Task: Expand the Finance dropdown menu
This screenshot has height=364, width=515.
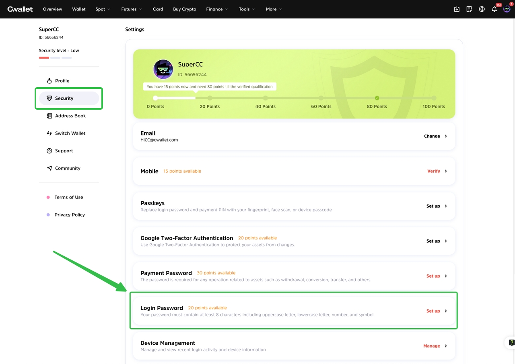Action: pyautogui.click(x=217, y=9)
